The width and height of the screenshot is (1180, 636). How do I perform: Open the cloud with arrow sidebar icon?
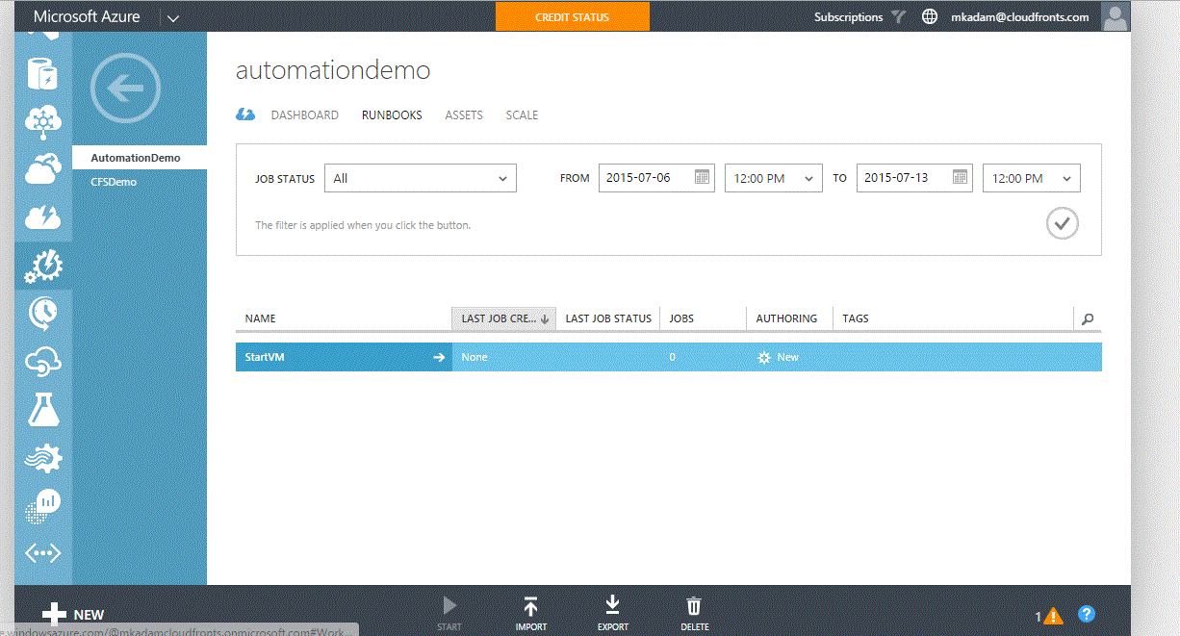pos(42,362)
